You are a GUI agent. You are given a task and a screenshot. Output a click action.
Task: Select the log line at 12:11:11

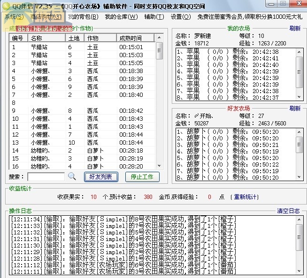[152, 271]
